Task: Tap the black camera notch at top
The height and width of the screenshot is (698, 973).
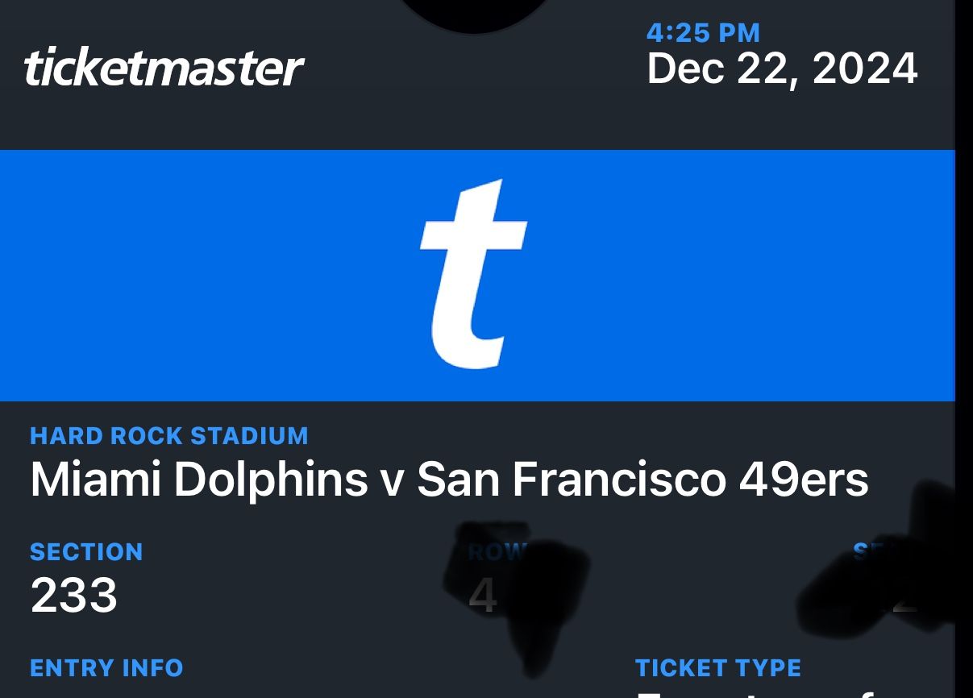Action: click(x=473, y=12)
